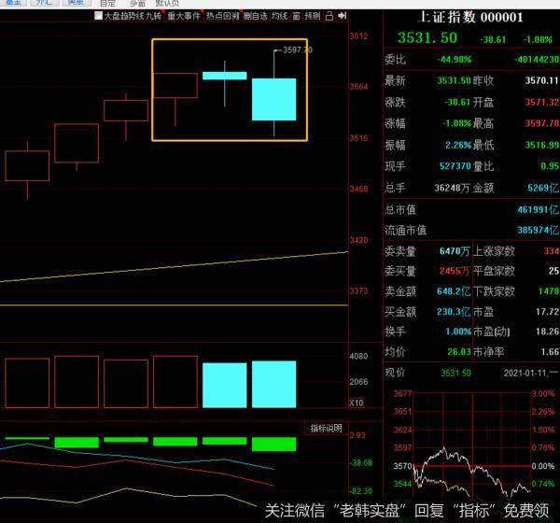The image size is (560, 523).
Task: Select the small cyan doji candlestick
Action: click(225, 76)
